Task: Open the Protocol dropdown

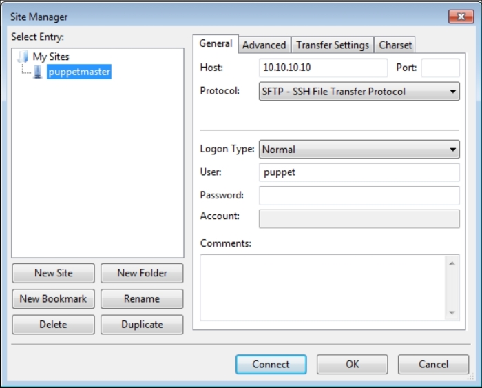Action: coord(359,91)
